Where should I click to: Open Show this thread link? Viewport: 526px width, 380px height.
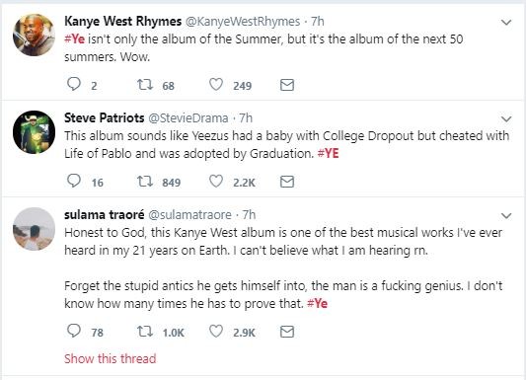tap(110, 358)
